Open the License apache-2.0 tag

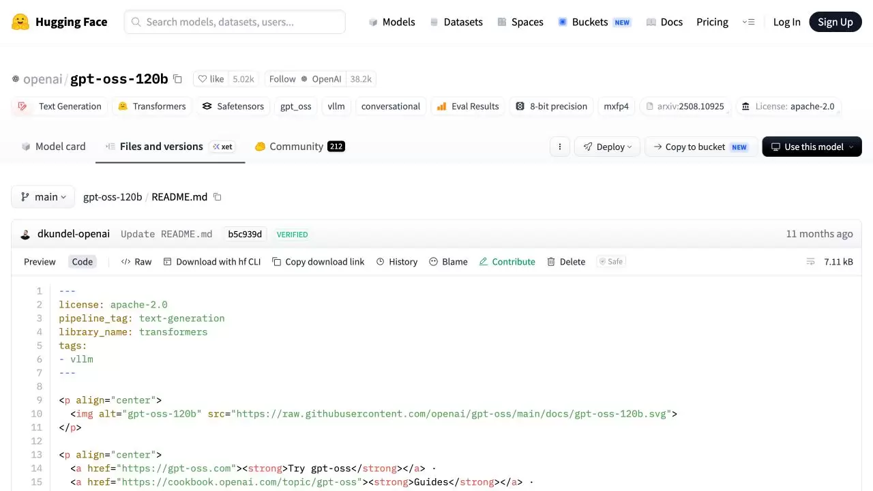point(788,106)
